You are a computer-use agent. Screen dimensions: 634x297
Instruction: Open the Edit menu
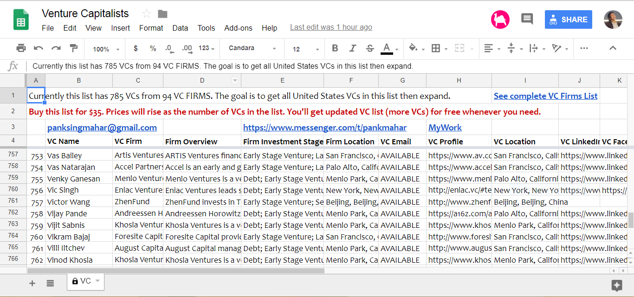point(70,28)
